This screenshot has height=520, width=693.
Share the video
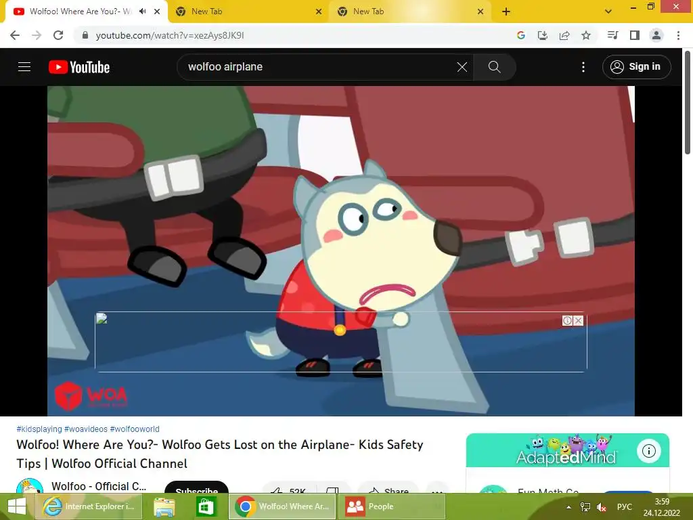pyautogui.click(x=388, y=487)
